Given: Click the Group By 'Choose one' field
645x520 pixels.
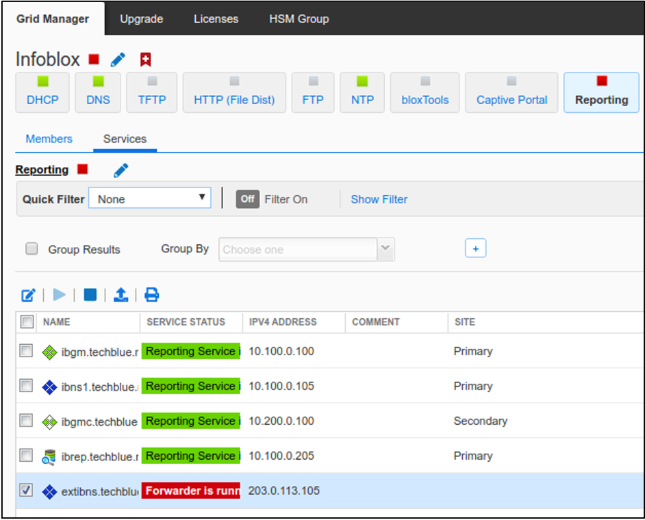Looking at the screenshot, I should point(298,249).
